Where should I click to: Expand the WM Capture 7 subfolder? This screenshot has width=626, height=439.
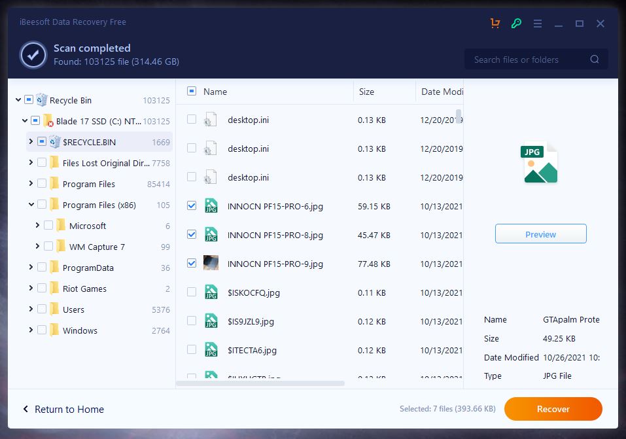tap(37, 247)
